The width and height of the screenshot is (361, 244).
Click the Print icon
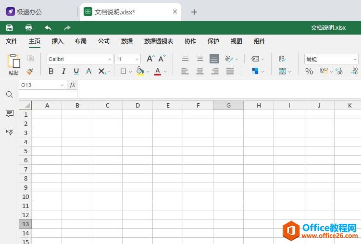28,28
